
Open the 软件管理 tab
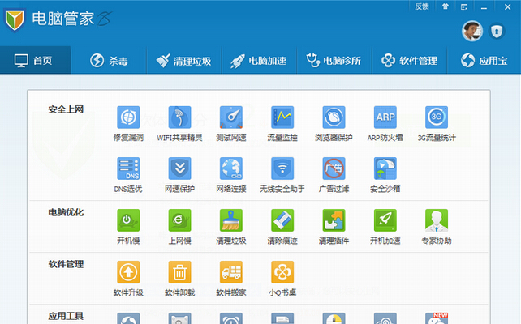[409, 61]
